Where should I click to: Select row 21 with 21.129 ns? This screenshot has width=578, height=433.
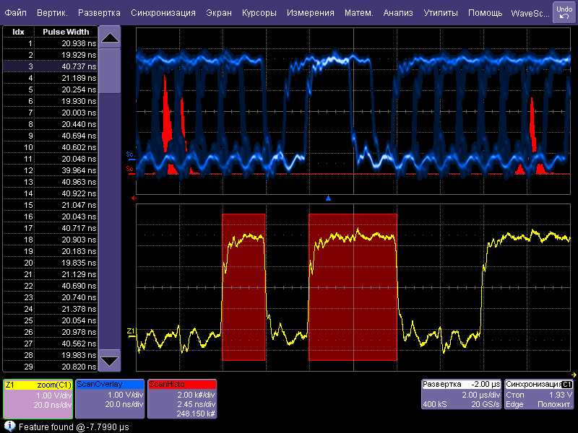pyautogui.click(x=50, y=274)
